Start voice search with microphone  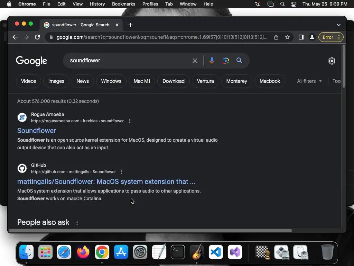point(212,61)
